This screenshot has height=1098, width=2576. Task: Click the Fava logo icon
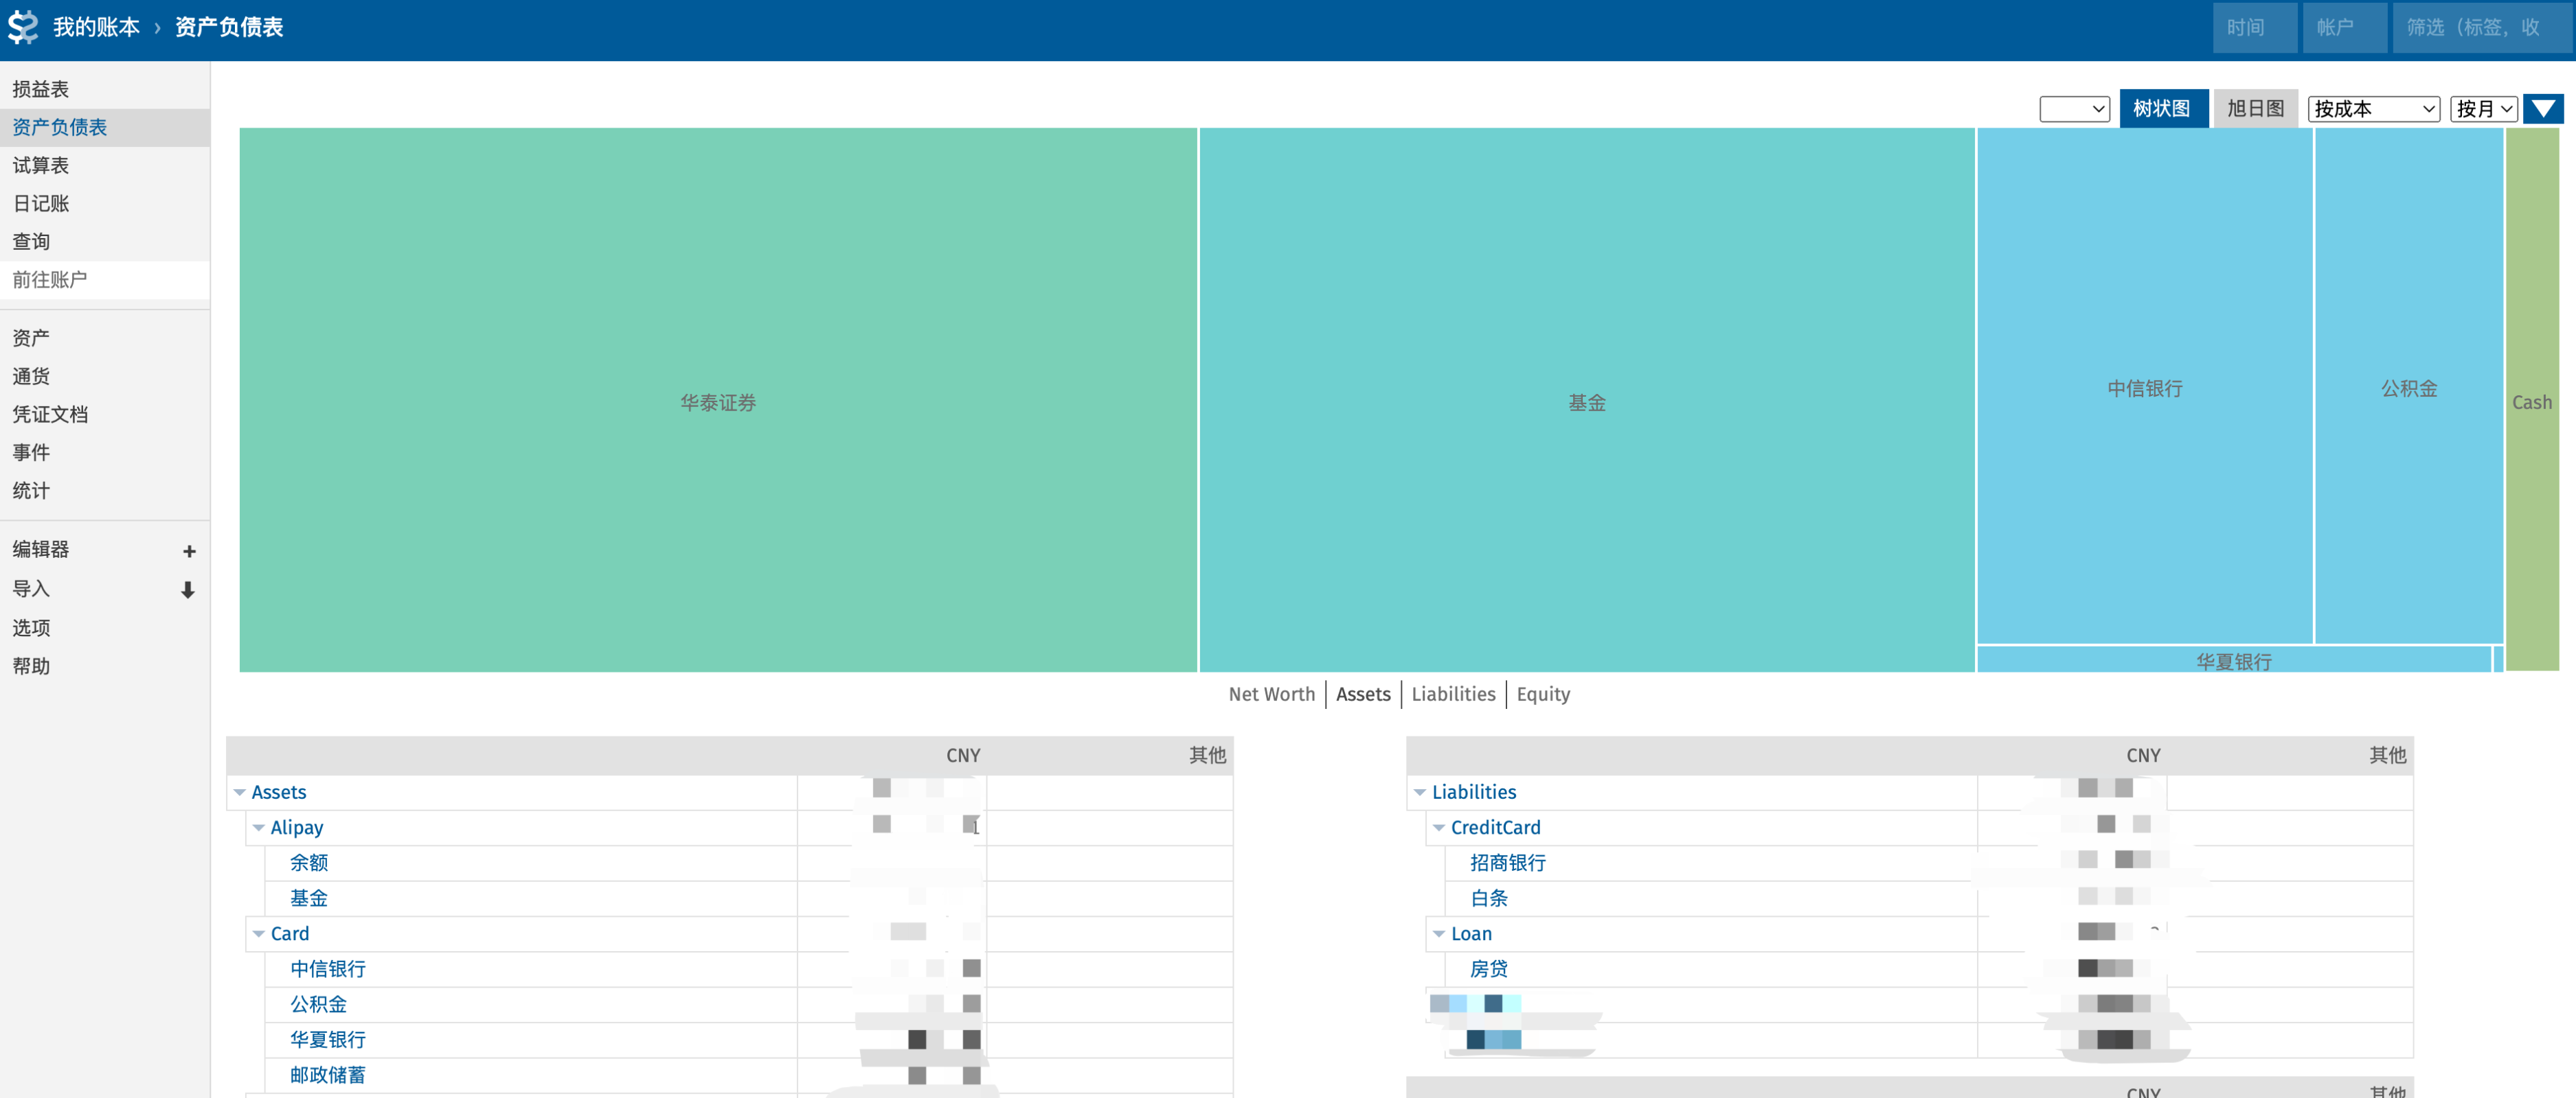[x=23, y=27]
